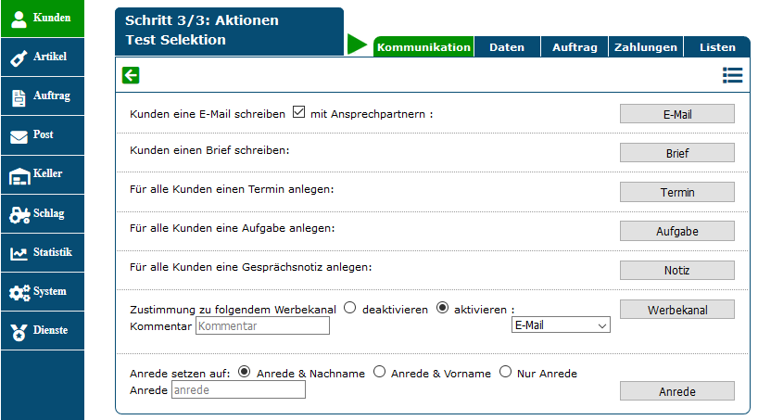Open the System gears icon
The image size is (758, 420).
19,292
